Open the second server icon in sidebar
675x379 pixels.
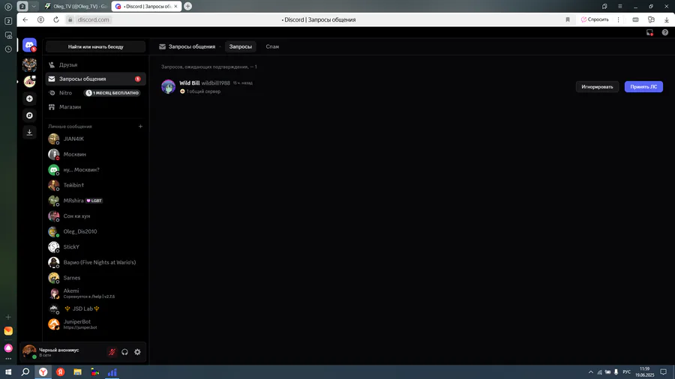(29, 81)
